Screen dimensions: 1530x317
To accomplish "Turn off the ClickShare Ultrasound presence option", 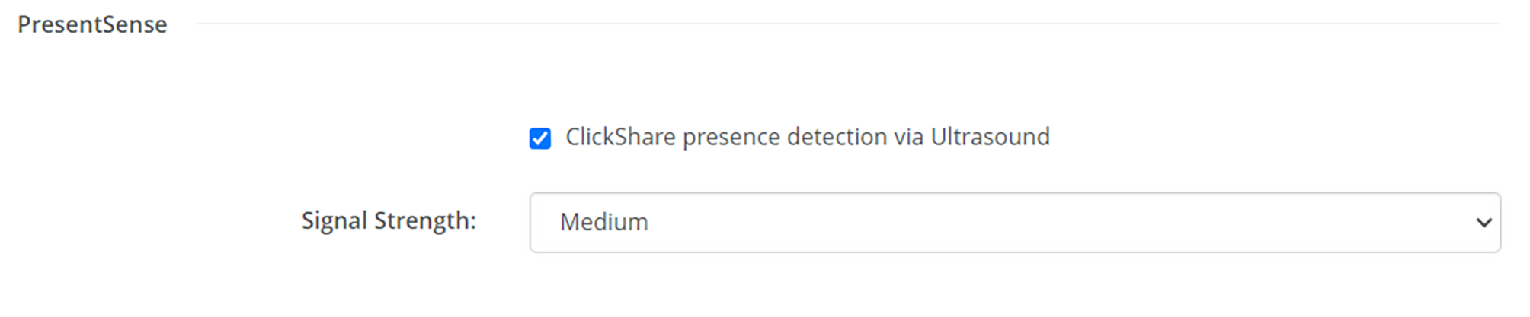I will [x=540, y=138].
